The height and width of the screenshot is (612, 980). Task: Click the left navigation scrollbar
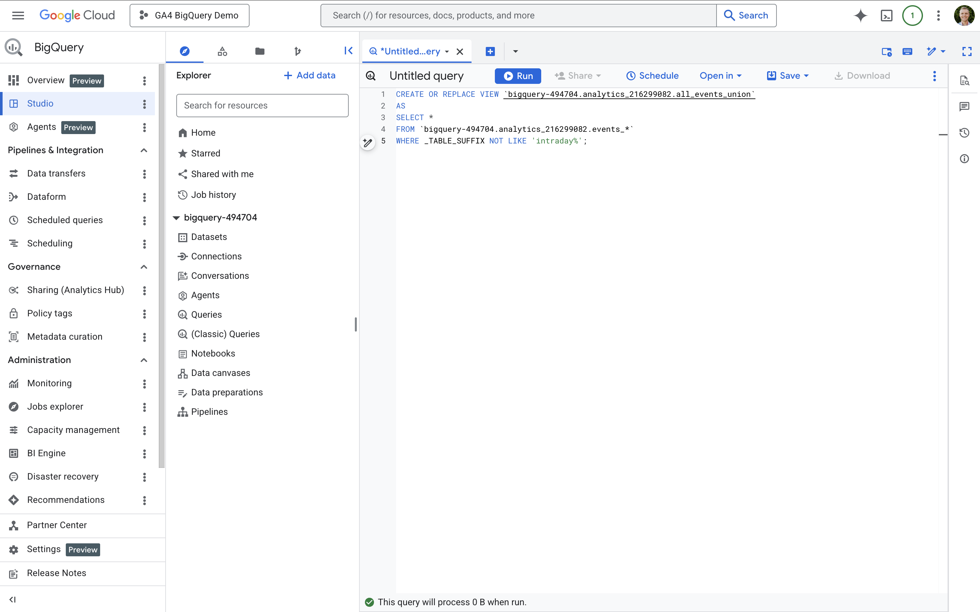point(162,266)
